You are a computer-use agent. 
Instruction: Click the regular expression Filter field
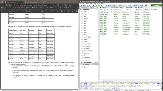click(x=111, y=81)
